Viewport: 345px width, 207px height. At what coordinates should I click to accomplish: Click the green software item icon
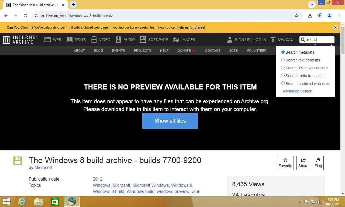[18, 161]
